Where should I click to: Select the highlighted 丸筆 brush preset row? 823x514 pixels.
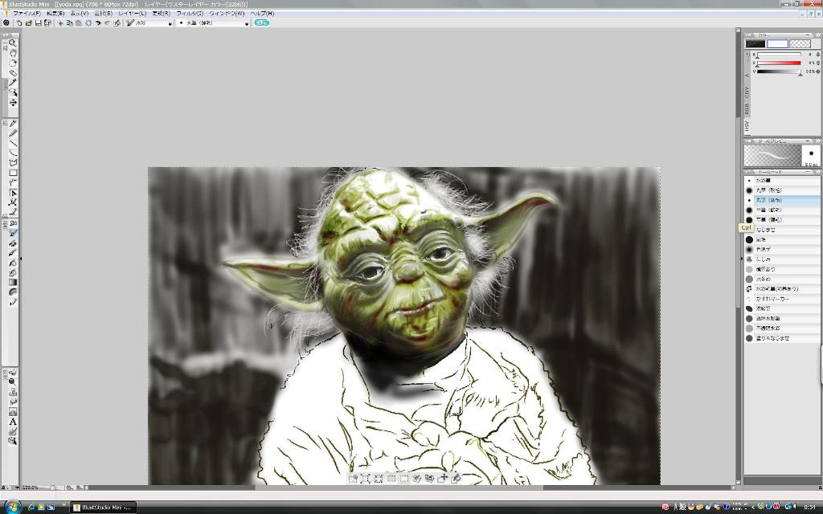[782, 200]
